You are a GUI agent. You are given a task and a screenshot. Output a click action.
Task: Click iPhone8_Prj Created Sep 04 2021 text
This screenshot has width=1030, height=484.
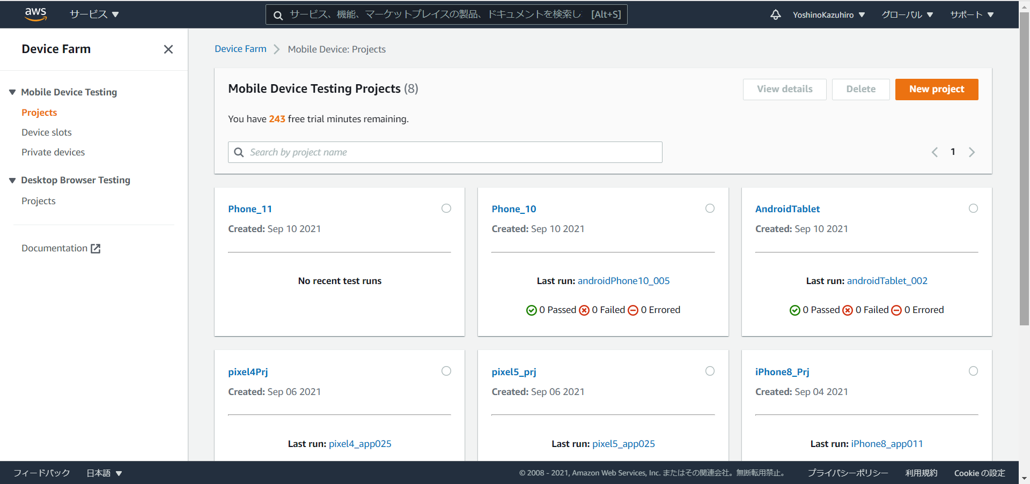(801, 392)
